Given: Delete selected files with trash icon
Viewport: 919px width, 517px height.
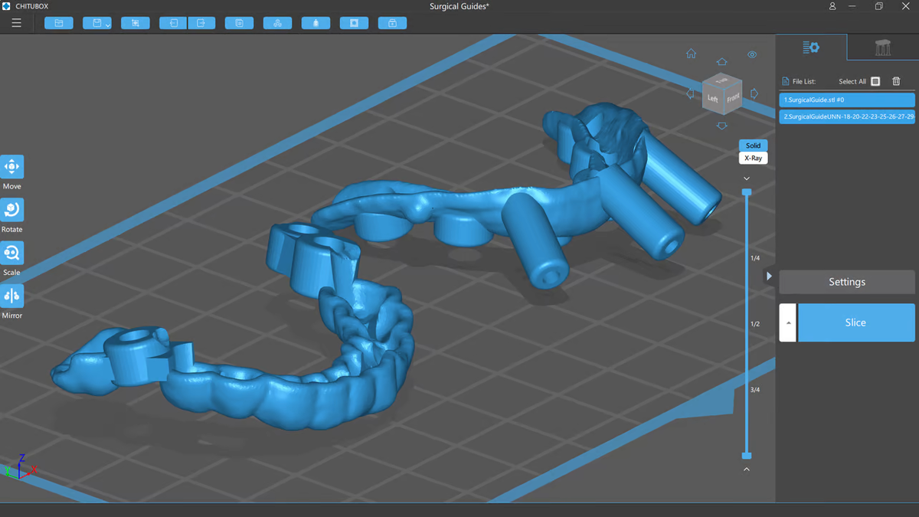Looking at the screenshot, I should pyautogui.click(x=896, y=81).
